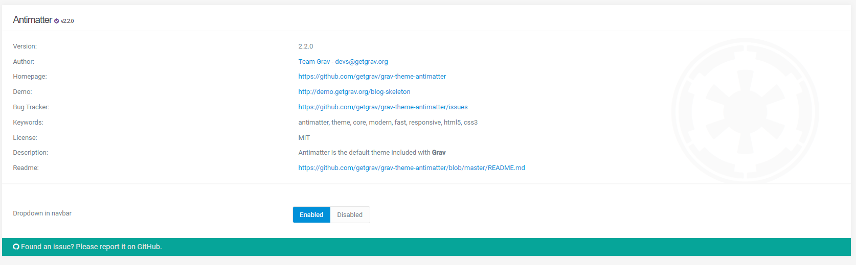Click the MIT license value

(x=304, y=138)
